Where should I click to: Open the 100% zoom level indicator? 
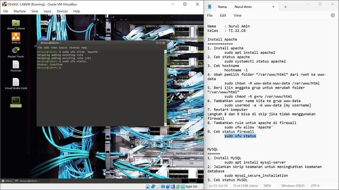pyautogui.click(x=267, y=186)
